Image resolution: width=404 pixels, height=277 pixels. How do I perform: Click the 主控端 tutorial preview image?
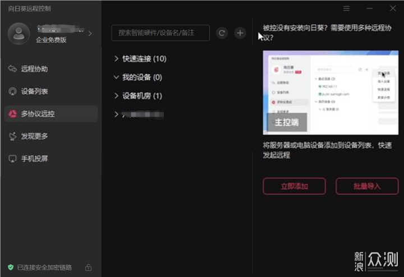[x=330, y=93]
